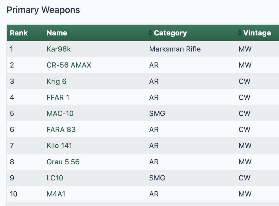
Task: Open the FARA 83 link
Action: [61, 129]
